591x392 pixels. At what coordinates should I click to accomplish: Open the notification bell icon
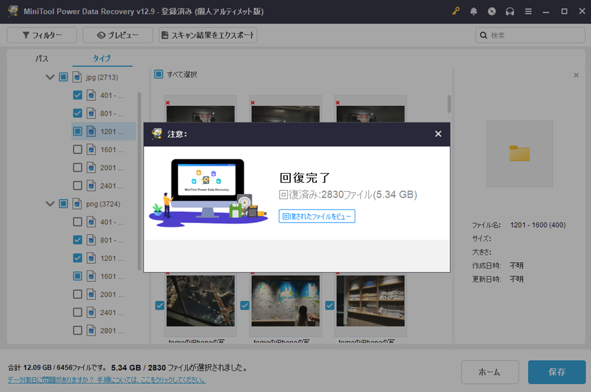point(474,11)
